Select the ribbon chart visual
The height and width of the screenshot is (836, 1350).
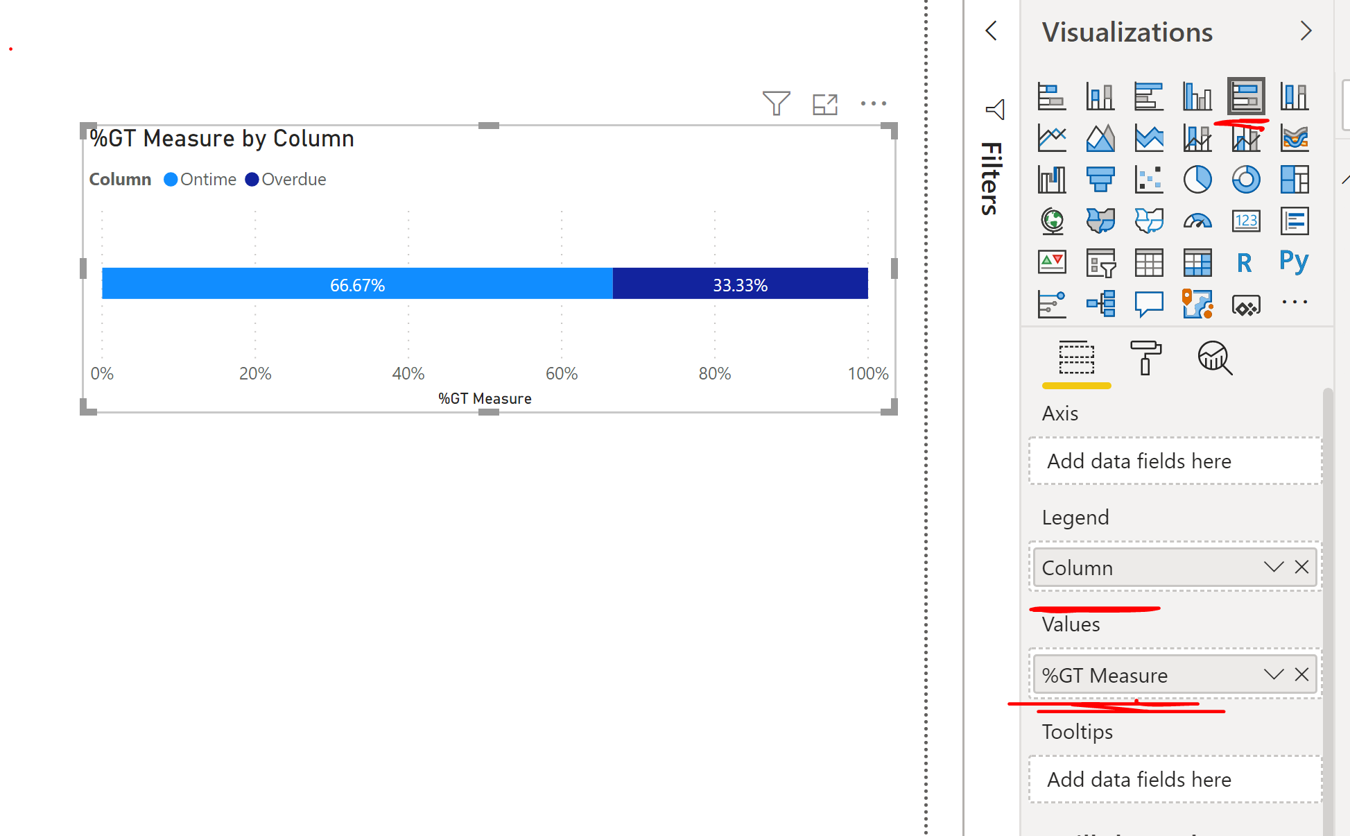[x=1295, y=138]
